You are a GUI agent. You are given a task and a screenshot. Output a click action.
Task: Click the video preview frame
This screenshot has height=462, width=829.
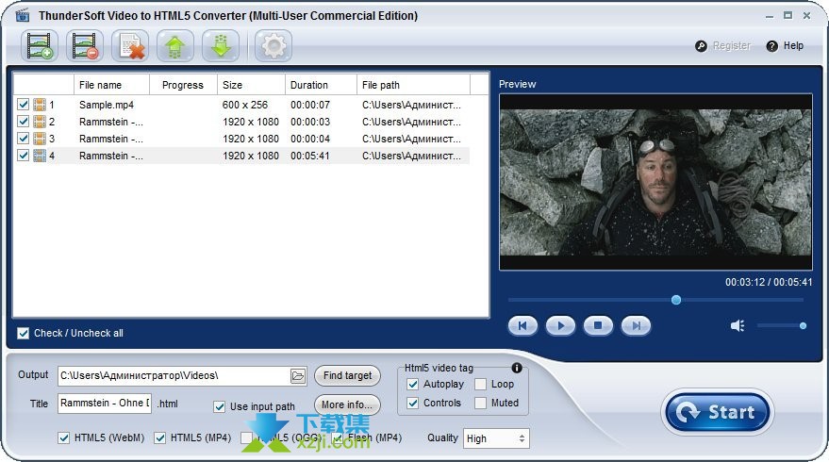pyautogui.click(x=655, y=182)
